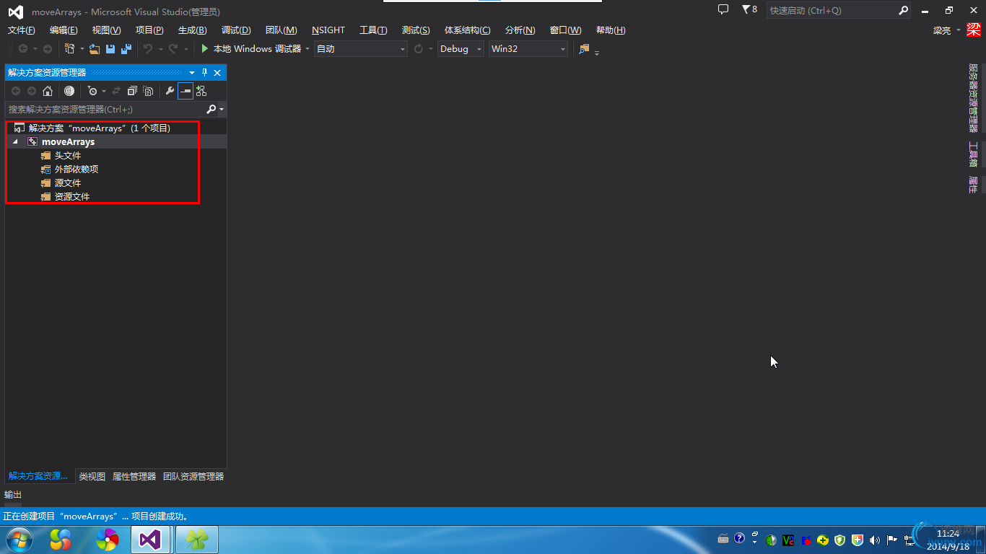Switch to the 属性管理器 tab
986x554 pixels.
tap(134, 477)
